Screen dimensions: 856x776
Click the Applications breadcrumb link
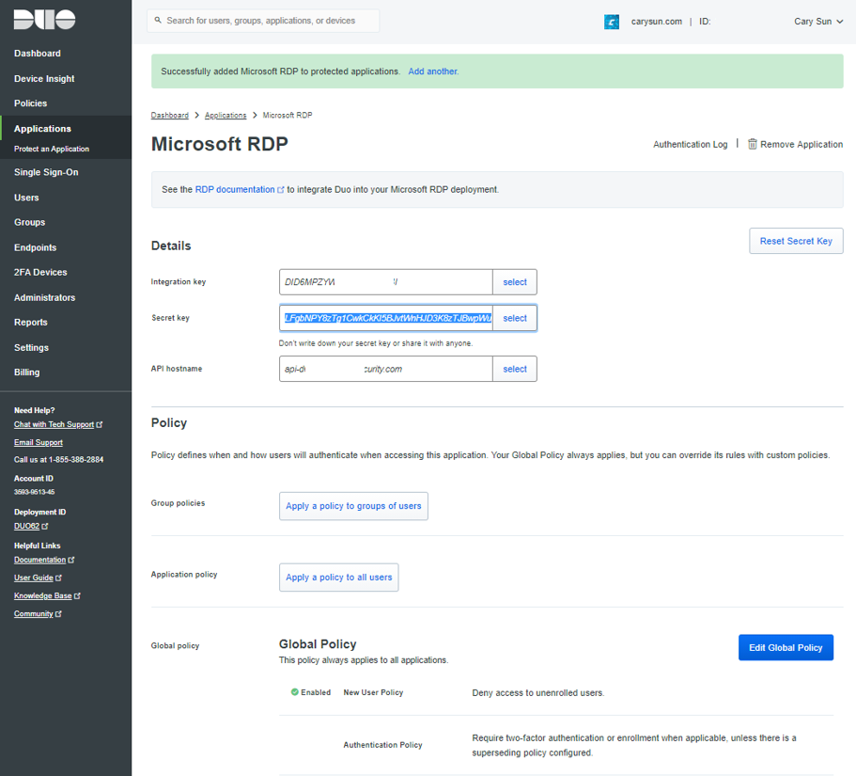coord(226,116)
